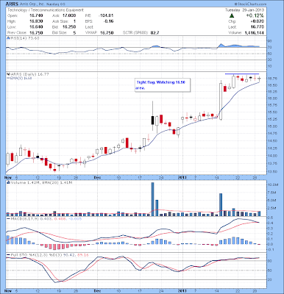Click the Low value 16.640
284x294 pixels.
pos(36,27)
